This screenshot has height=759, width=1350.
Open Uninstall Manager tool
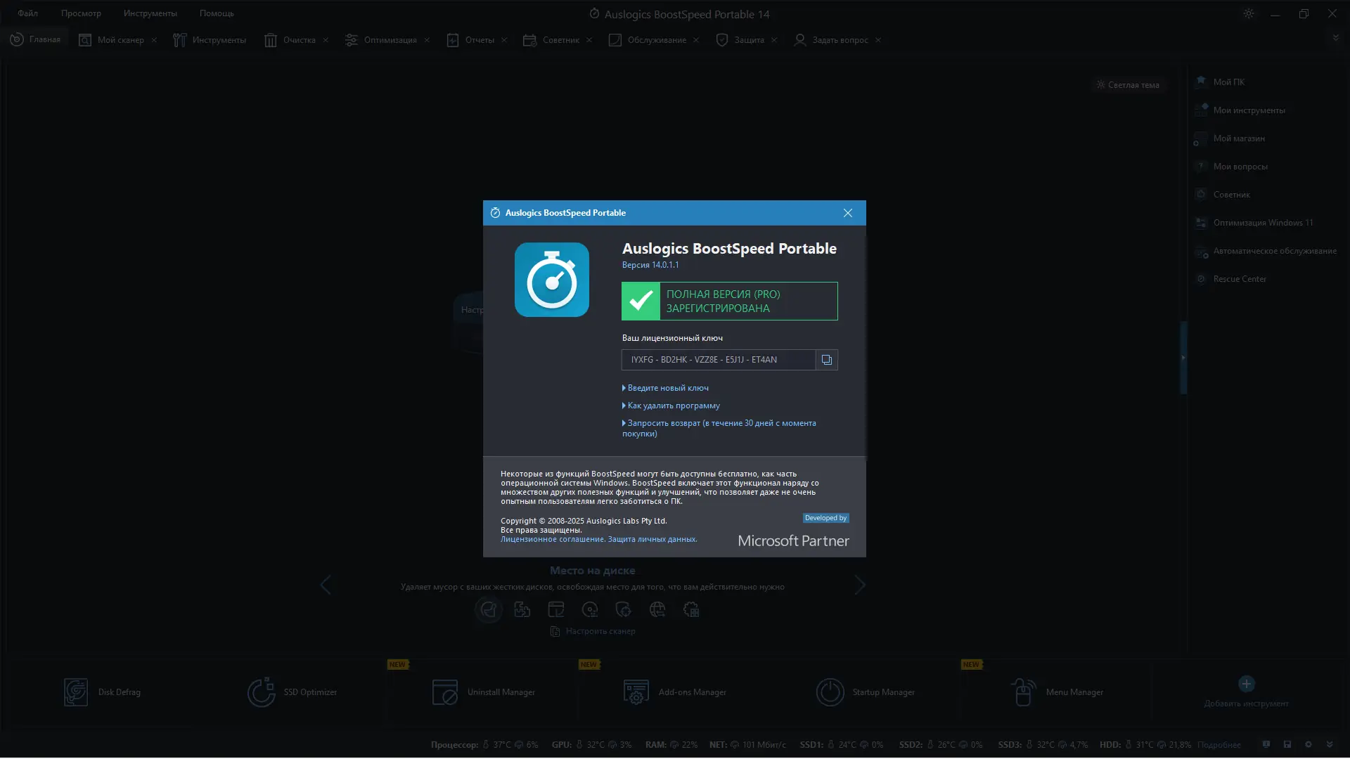484,692
